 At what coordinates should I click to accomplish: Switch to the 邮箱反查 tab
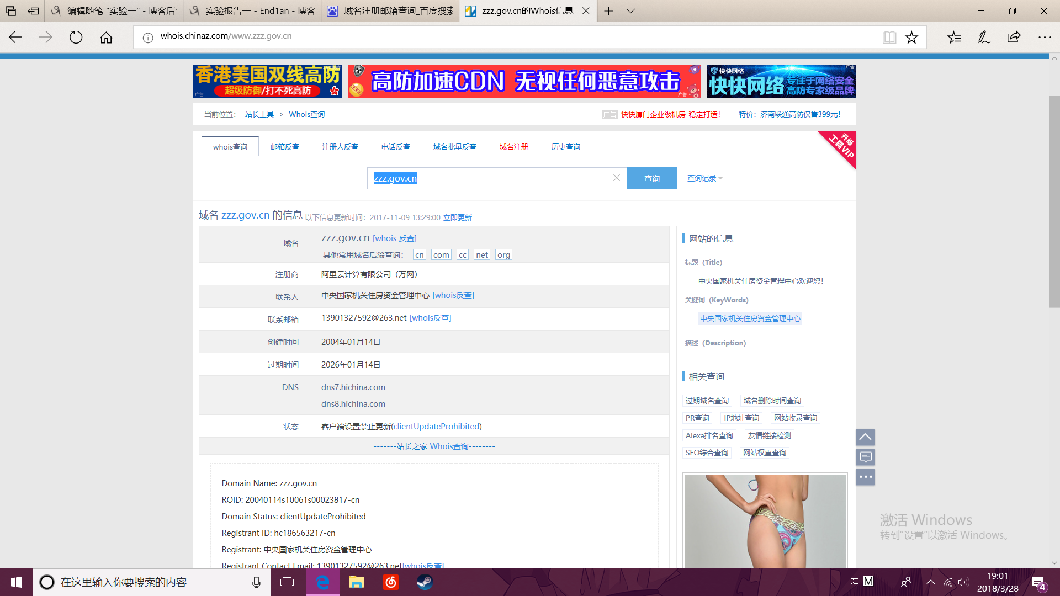tap(285, 147)
